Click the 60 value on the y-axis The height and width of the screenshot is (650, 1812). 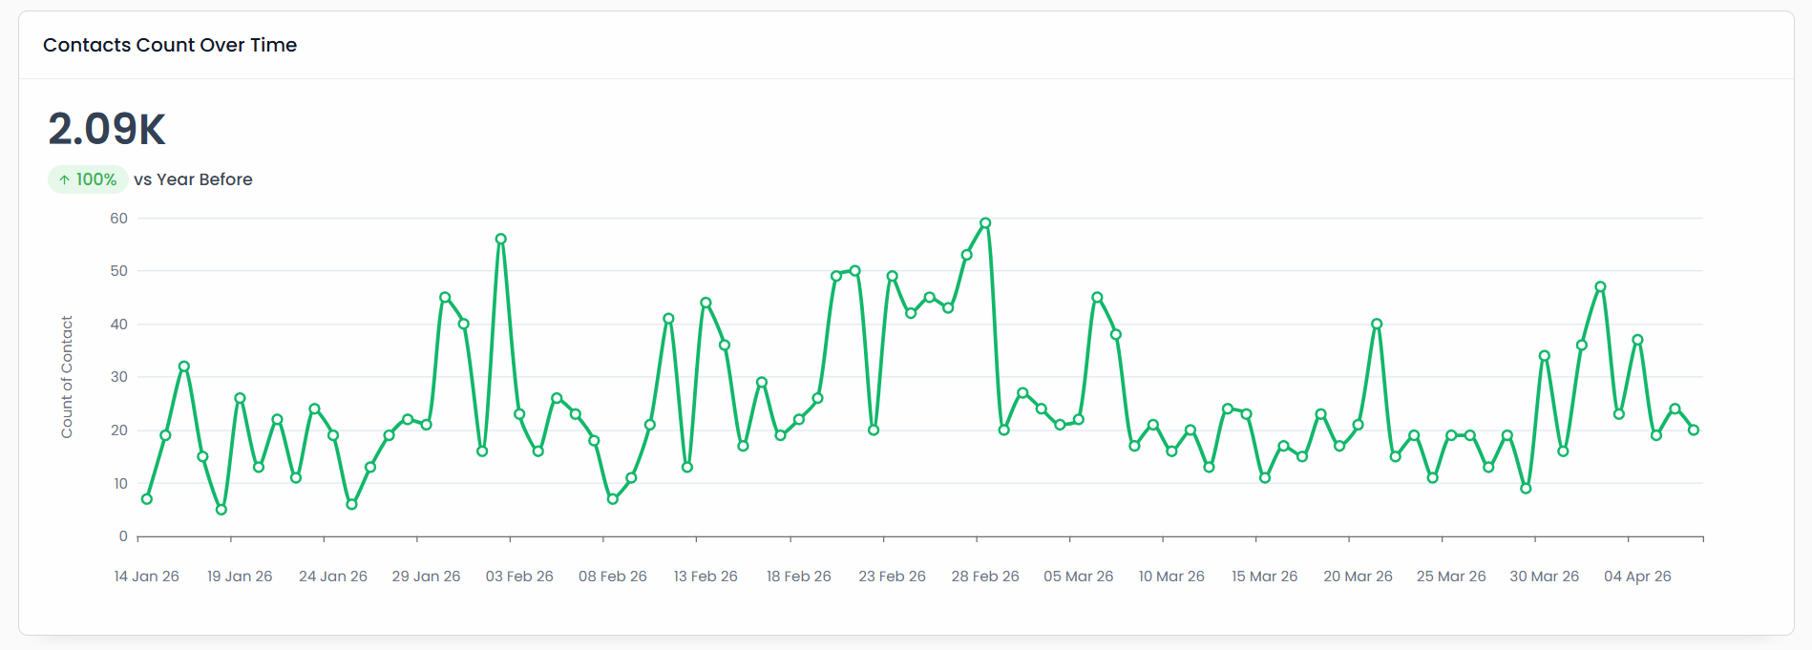pyautogui.click(x=118, y=219)
